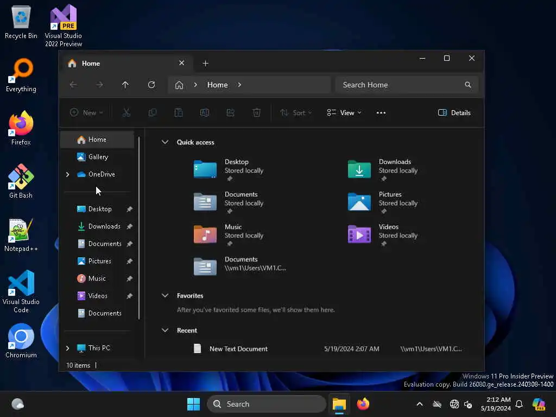Click the pin icon next to Downloads in sidebar
Image resolution: width=556 pixels, height=417 pixels.
(129, 226)
